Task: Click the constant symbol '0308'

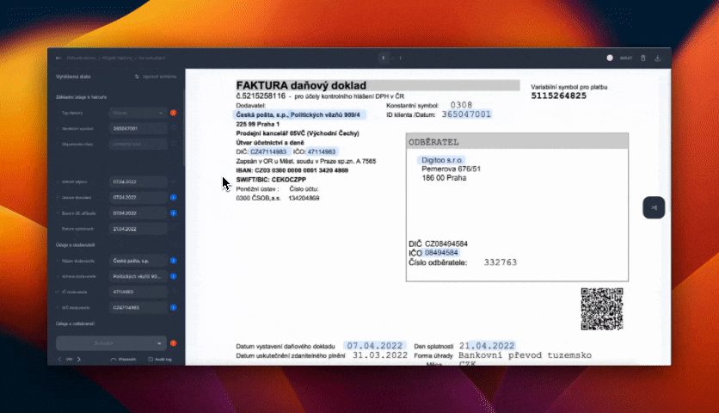Action: click(x=461, y=105)
